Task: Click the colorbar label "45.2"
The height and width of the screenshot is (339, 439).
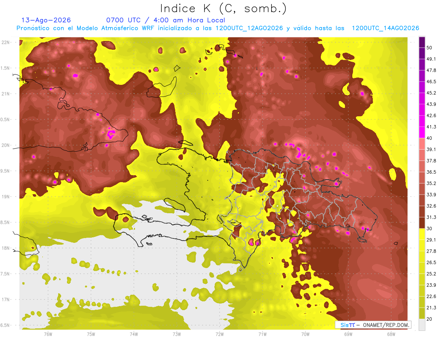Action: coord(431,93)
